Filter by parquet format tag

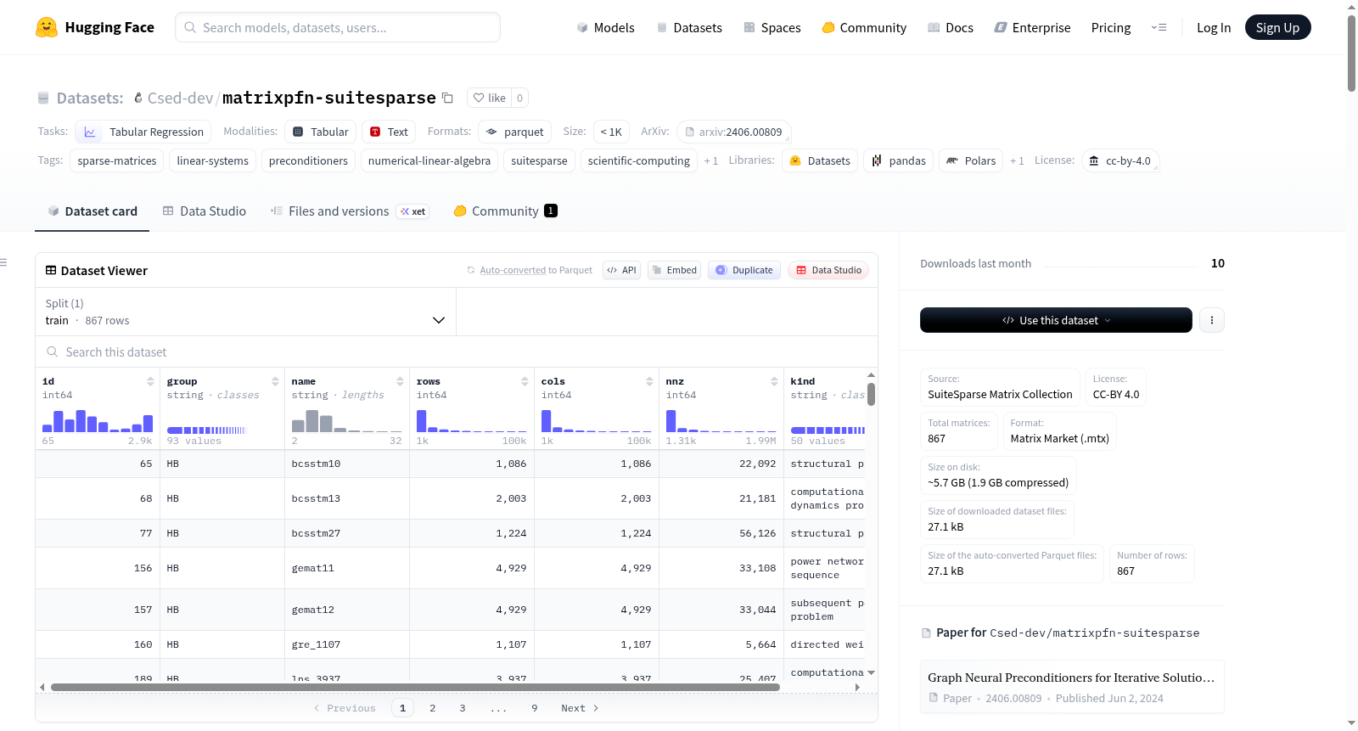pyautogui.click(x=515, y=132)
